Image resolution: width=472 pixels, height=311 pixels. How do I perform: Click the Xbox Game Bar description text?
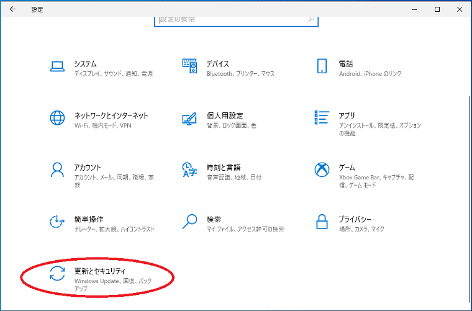376,181
